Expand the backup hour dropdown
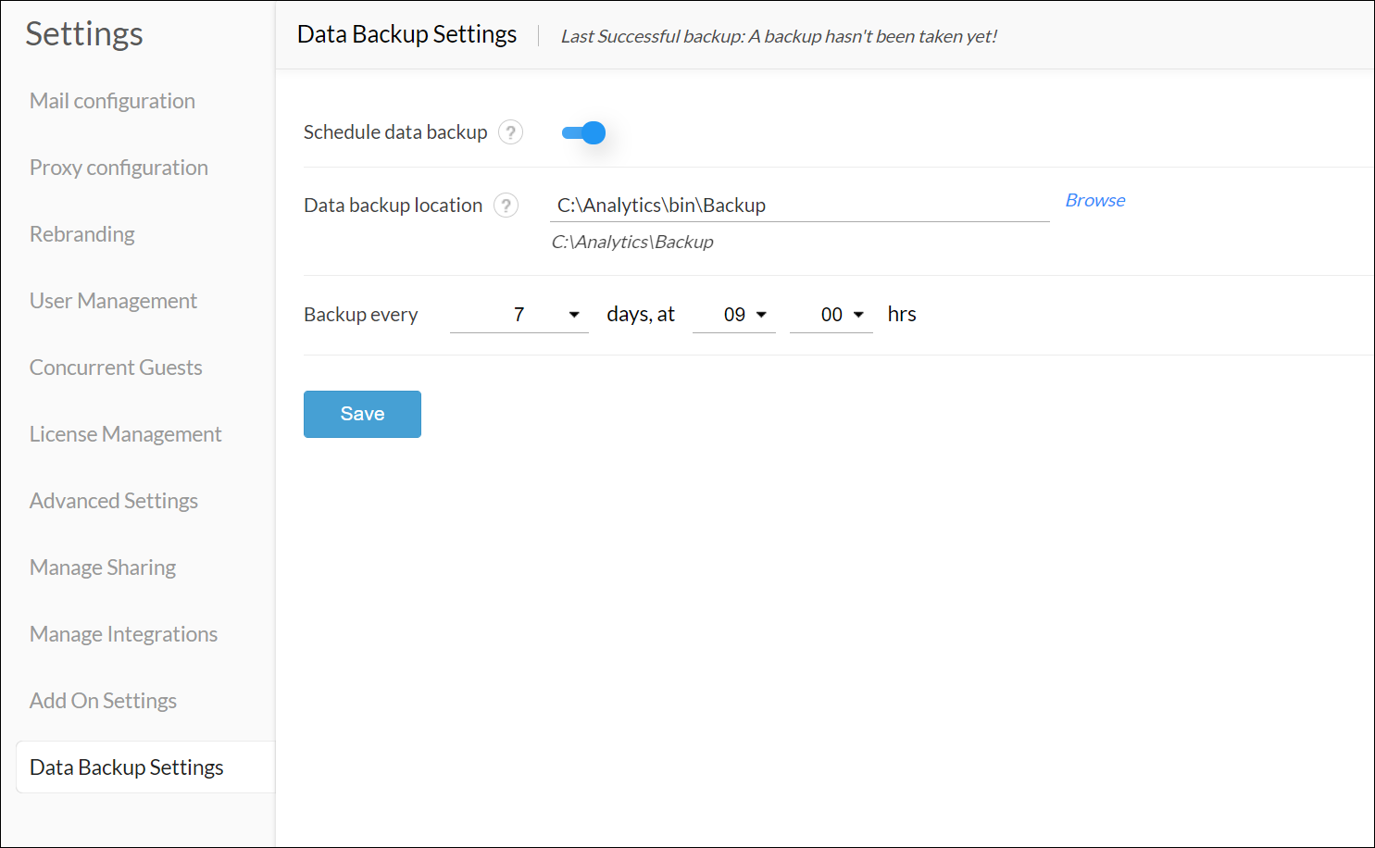 (734, 315)
